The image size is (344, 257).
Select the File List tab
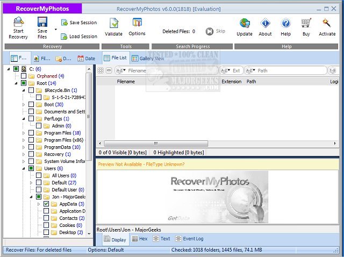116,58
